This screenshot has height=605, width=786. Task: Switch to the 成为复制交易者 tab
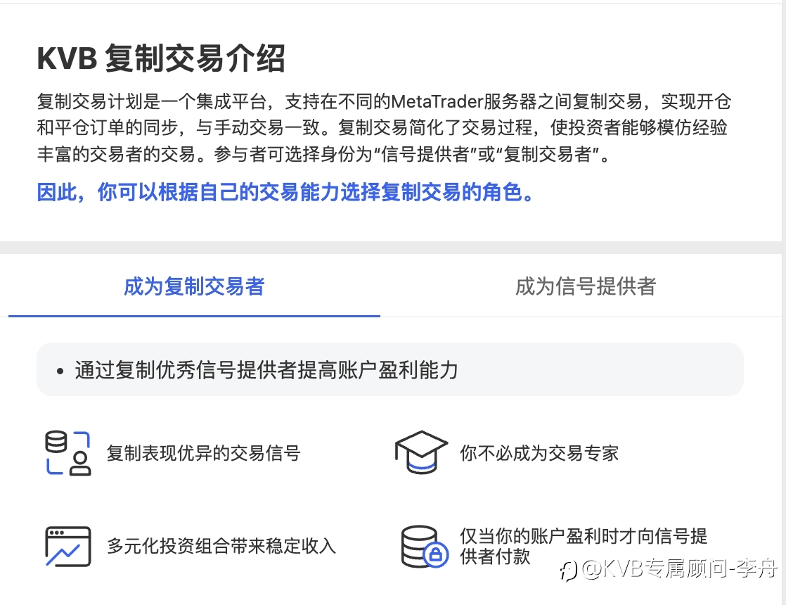click(x=194, y=286)
